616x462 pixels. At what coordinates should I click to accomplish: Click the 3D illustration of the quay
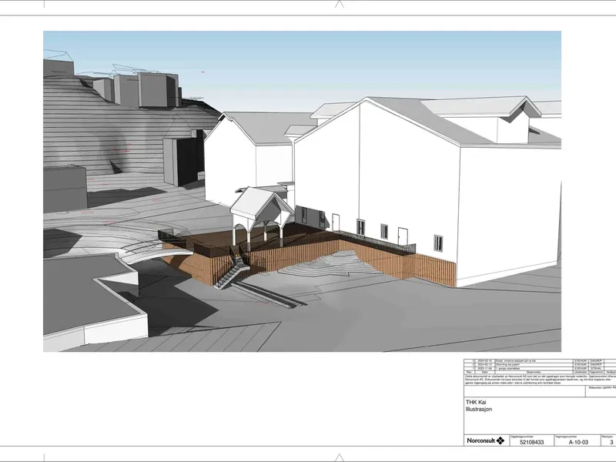pyautogui.click(x=302, y=191)
